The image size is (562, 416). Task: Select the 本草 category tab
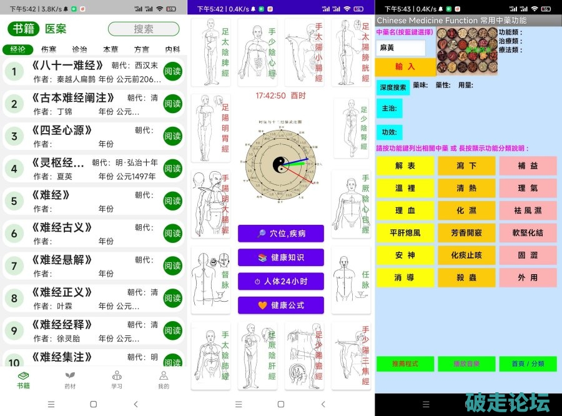click(111, 49)
